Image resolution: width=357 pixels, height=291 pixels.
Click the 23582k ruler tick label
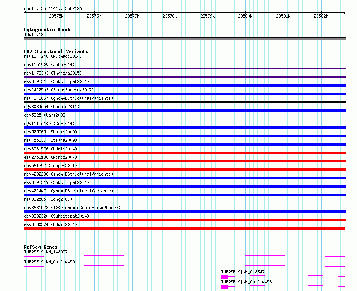click(x=321, y=16)
